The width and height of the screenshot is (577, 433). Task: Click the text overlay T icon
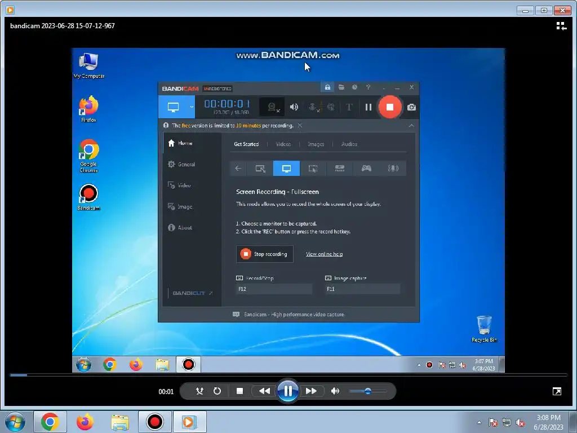point(349,107)
